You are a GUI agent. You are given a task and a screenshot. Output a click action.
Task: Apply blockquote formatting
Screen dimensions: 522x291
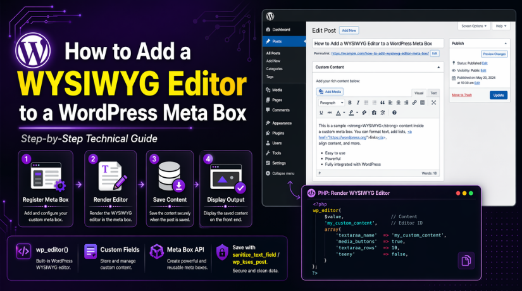tap(382, 102)
